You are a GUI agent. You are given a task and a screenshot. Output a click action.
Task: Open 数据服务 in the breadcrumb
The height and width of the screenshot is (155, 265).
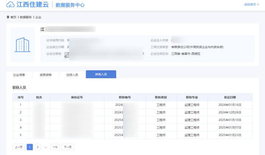tap(26, 17)
